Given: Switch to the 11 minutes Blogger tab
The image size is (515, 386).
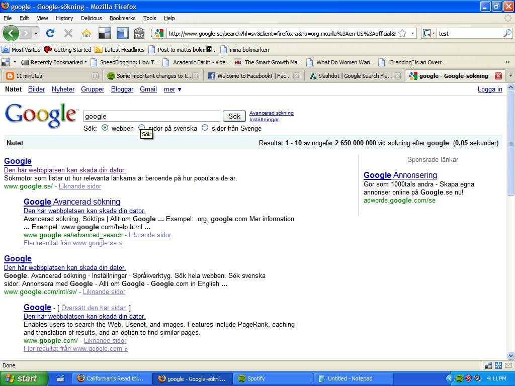Looking at the screenshot, I should [52, 76].
